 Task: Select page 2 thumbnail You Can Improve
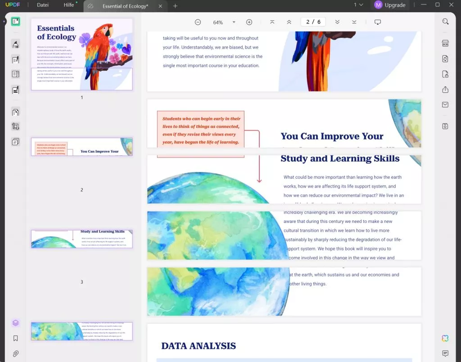(x=82, y=147)
